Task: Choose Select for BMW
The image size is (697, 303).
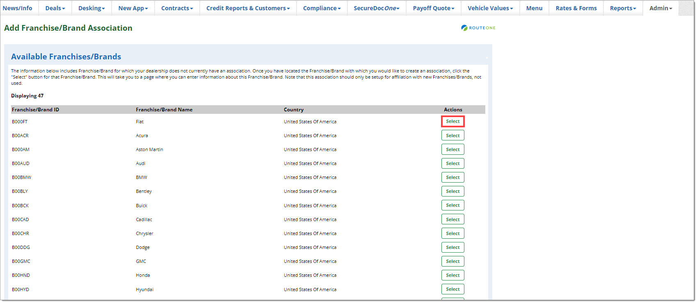Action: pyautogui.click(x=452, y=177)
